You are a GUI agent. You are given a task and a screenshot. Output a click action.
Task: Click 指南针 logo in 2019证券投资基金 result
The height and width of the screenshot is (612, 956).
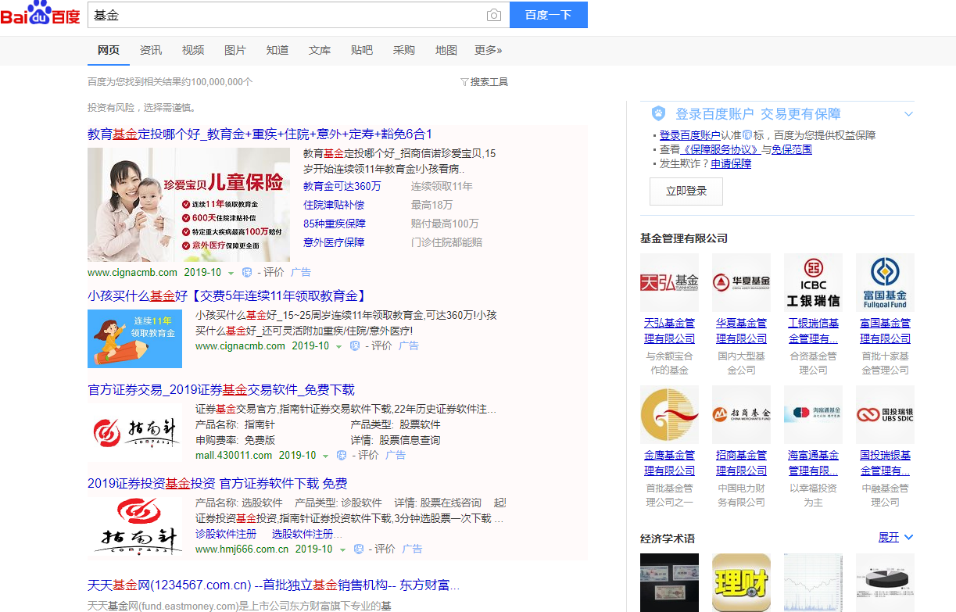[x=134, y=526]
